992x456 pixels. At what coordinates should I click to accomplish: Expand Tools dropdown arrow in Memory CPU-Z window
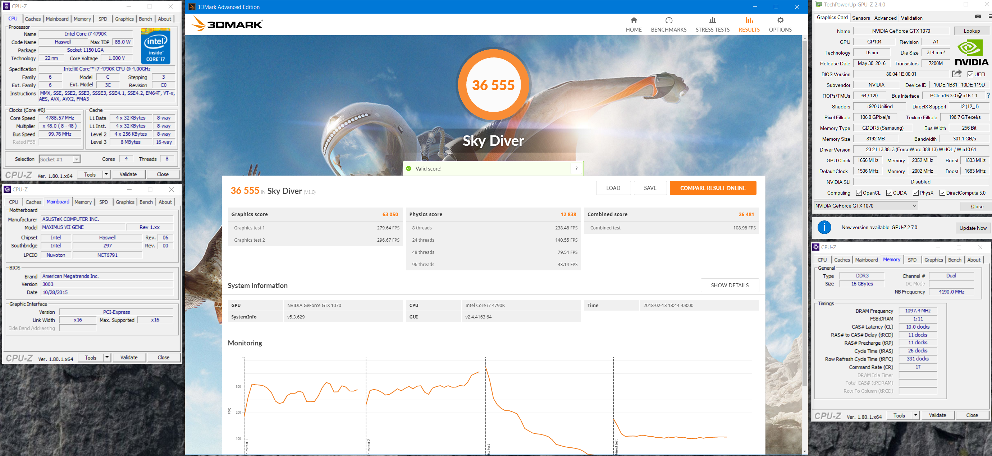click(915, 415)
